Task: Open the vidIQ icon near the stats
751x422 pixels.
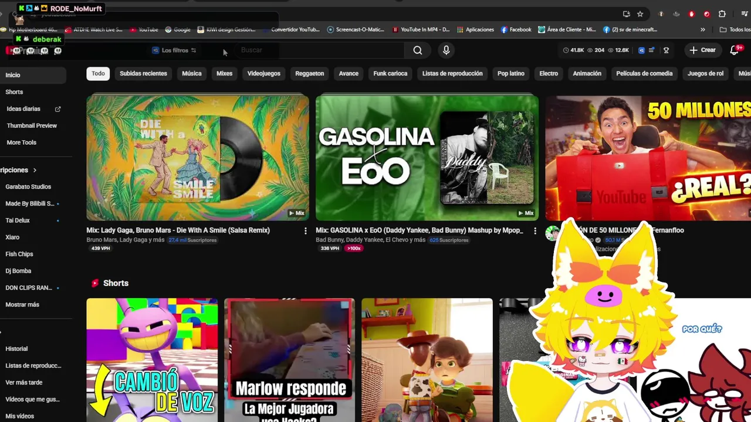Action: (641, 50)
